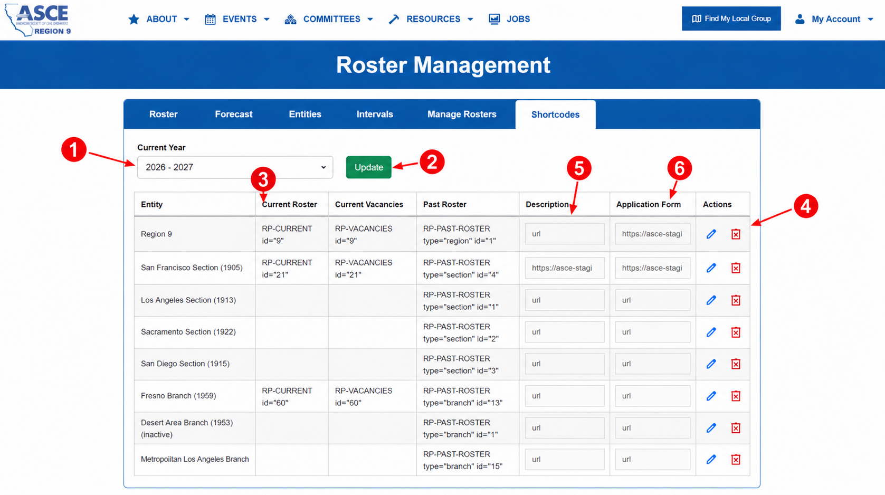This screenshot has width=885, height=495.
Task: Switch to the Forecast tab
Action: tap(234, 115)
